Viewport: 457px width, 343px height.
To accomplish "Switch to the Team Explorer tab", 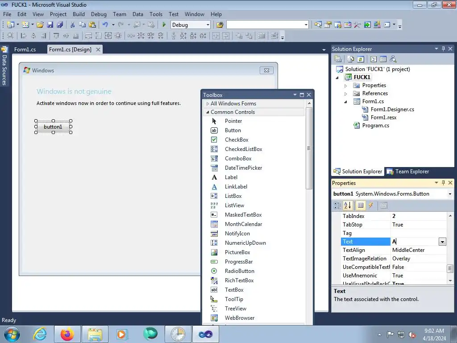I will [408, 171].
